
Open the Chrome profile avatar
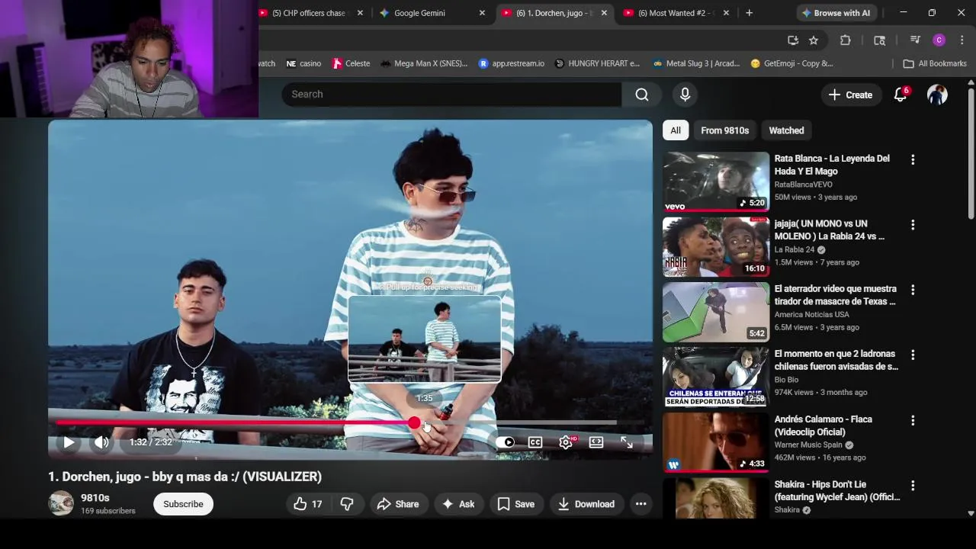coord(939,40)
